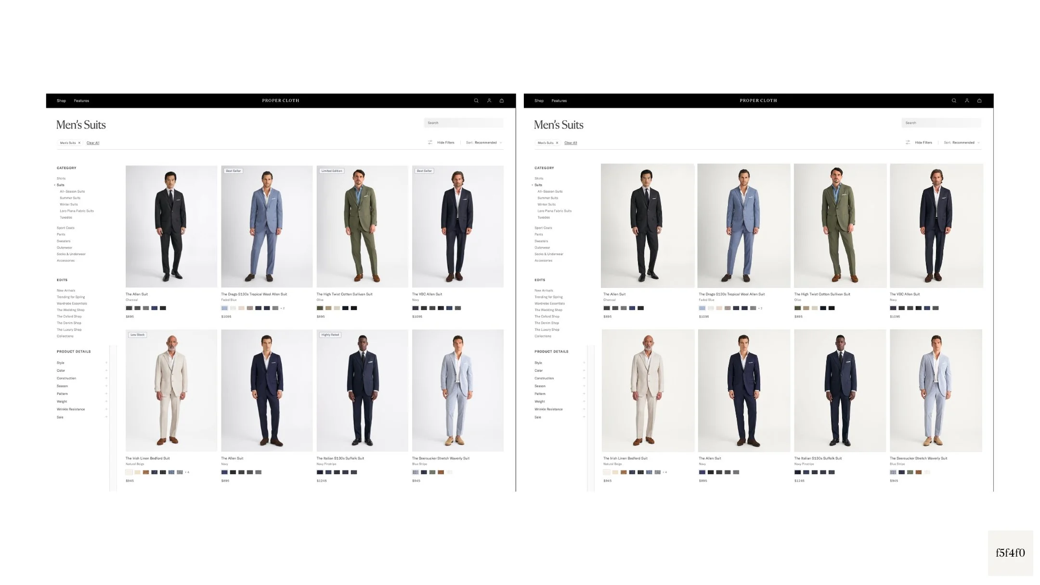Click the search magnifier icon in left mockup's header
This screenshot has width=1040, height=585.
476,101
